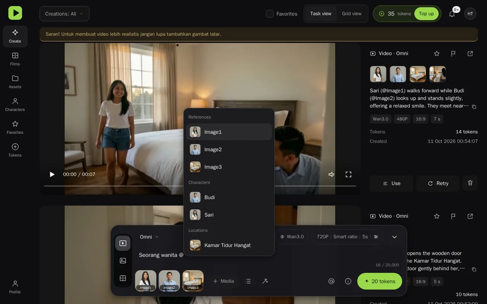Click the info icon beside the tokens button
This screenshot has height=304, width=487.
[348, 281]
